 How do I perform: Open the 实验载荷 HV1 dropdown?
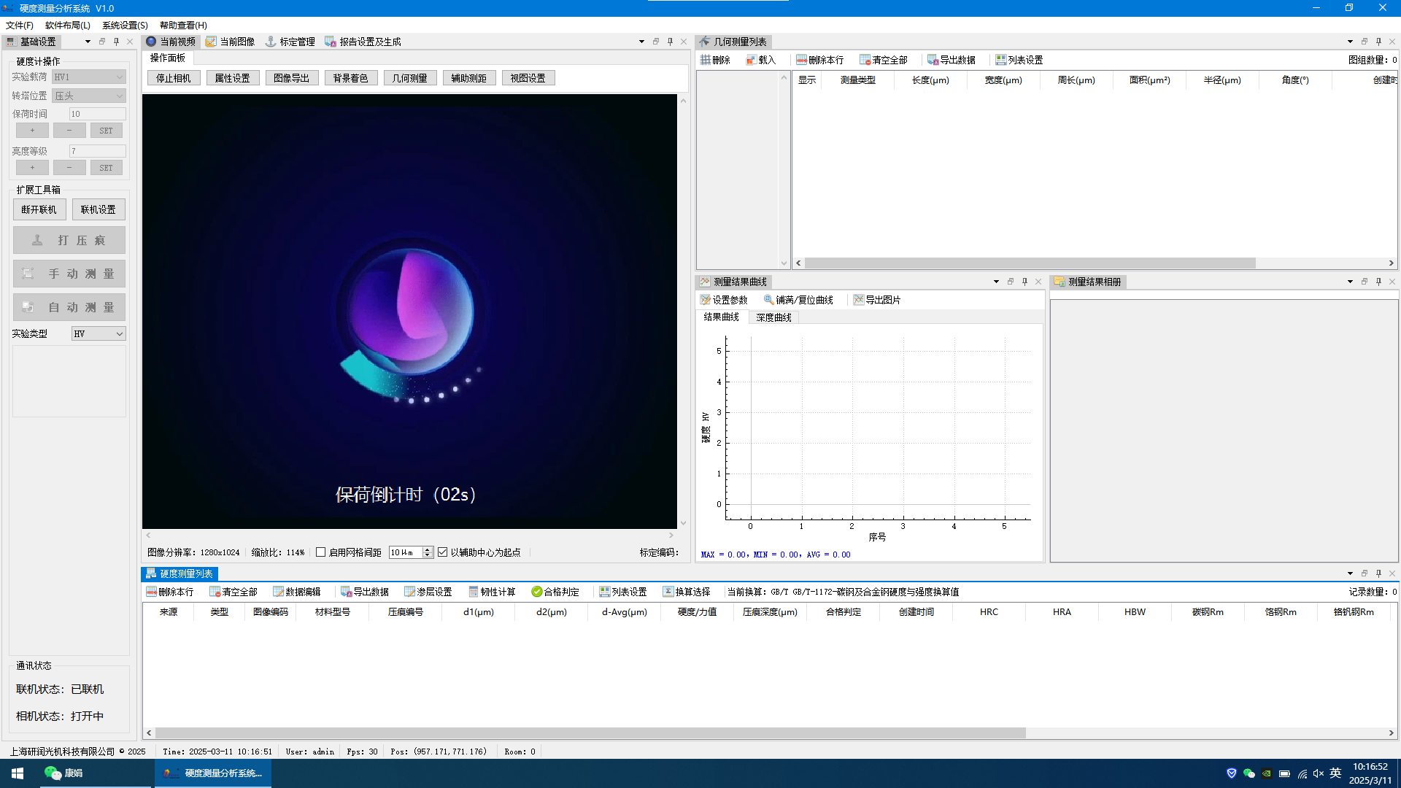click(x=89, y=77)
